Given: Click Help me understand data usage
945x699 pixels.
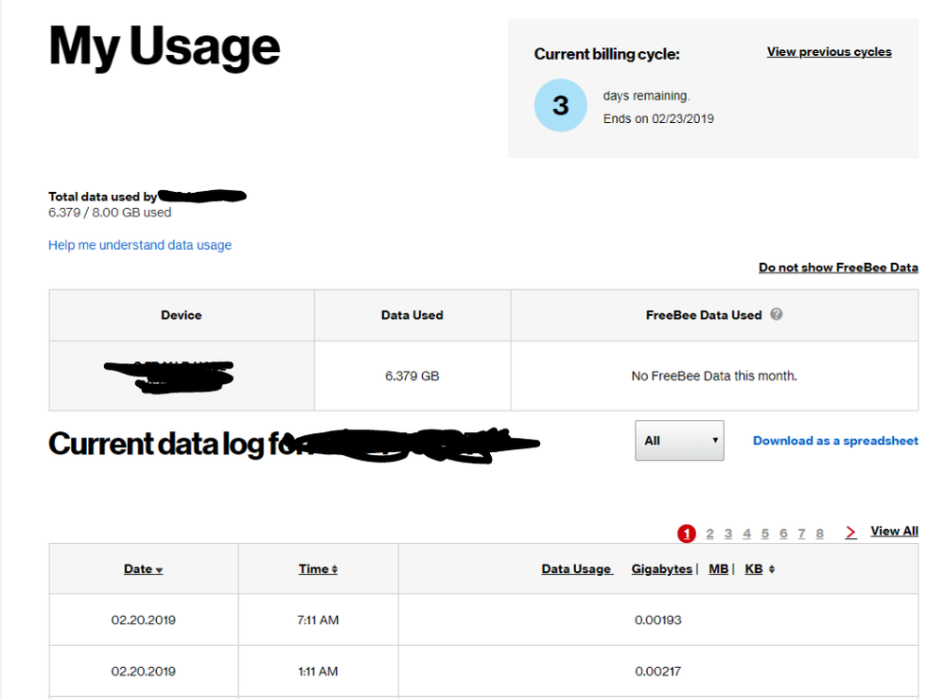Looking at the screenshot, I should [x=140, y=245].
